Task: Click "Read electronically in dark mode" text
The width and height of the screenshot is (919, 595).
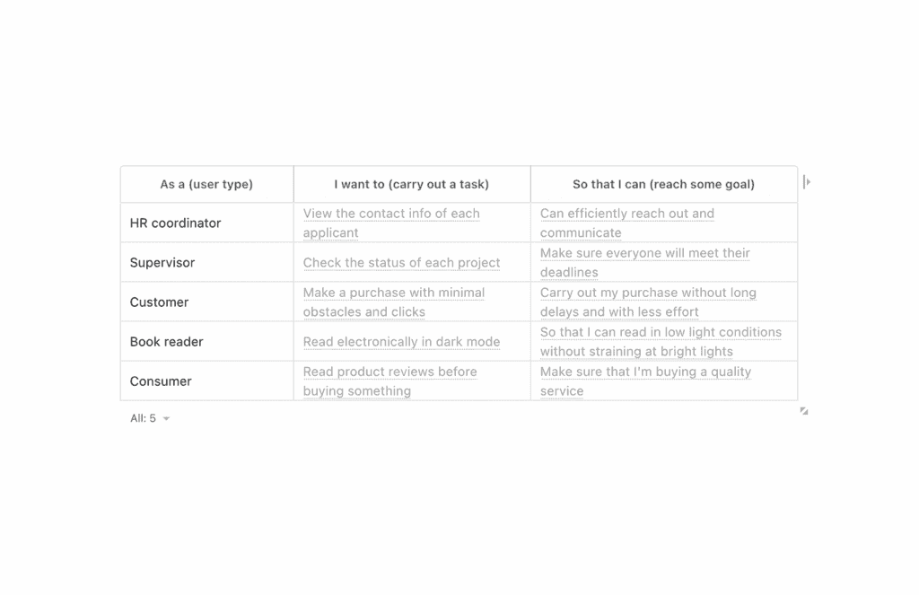Action: (x=401, y=342)
